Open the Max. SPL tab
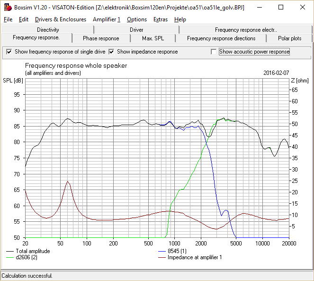Image resolution: width=314 pixels, height=281 pixels. coord(153,38)
